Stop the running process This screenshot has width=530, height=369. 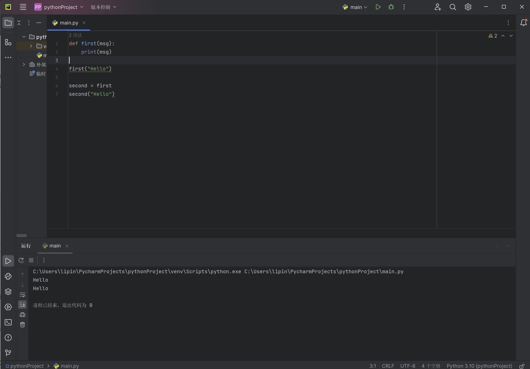pos(31,260)
